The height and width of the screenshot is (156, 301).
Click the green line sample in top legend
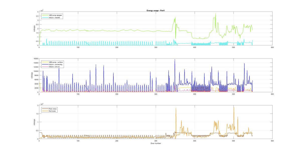[45, 15]
